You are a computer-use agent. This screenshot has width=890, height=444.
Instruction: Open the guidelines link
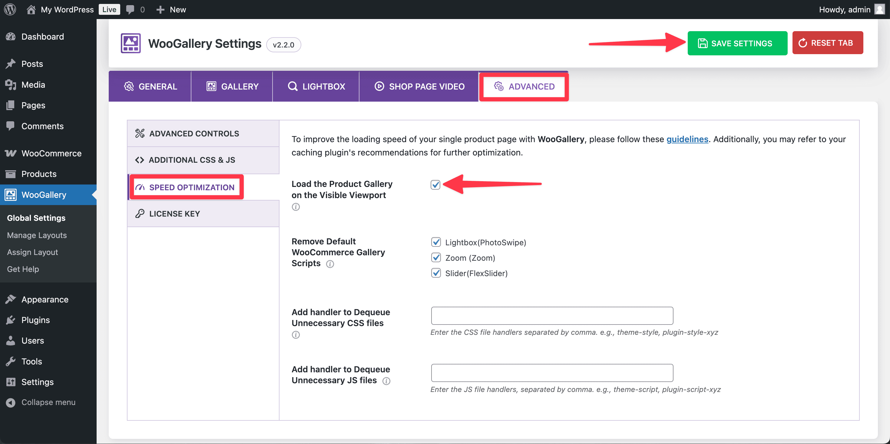pyautogui.click(x=687, y=139)
